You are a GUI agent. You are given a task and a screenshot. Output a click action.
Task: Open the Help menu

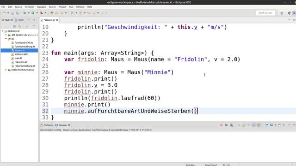[x=89, y=7]
